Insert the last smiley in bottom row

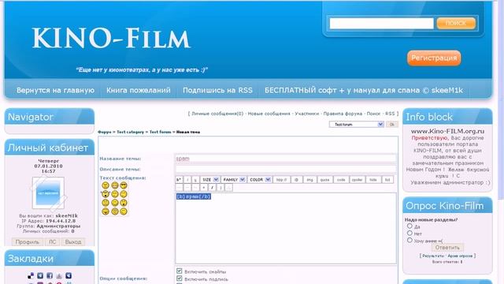coord(124,211)
